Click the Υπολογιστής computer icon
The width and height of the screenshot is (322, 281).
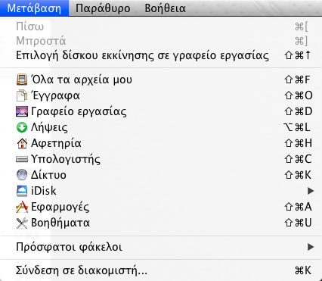click(x=22, y=159)
